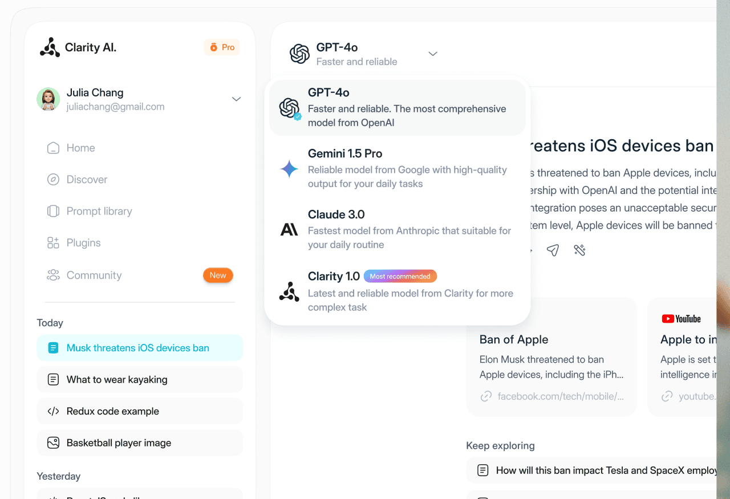Click the orange New badge beside Community

tap(218, 275)
